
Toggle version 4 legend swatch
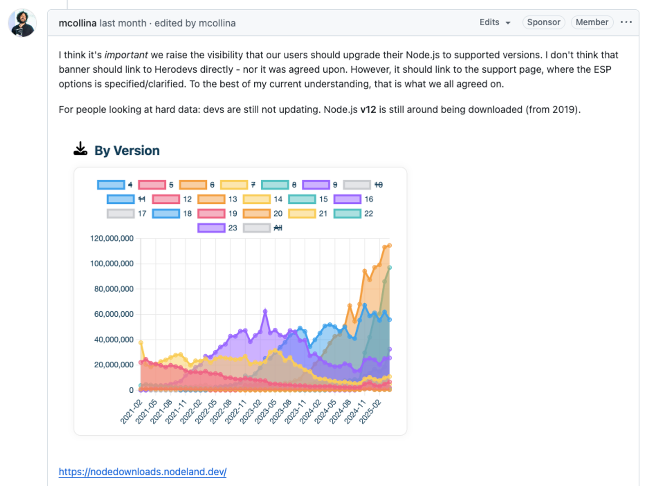point(111,185)
